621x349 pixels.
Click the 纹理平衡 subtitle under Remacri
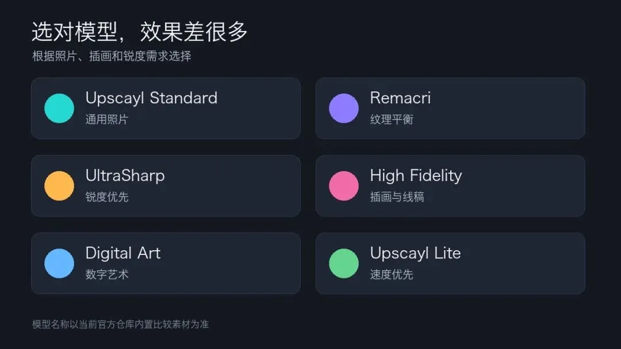[x=392, y=119]
